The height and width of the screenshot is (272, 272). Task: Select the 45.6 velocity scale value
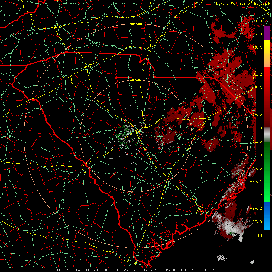pyautogui.click(x=257, y=88)
